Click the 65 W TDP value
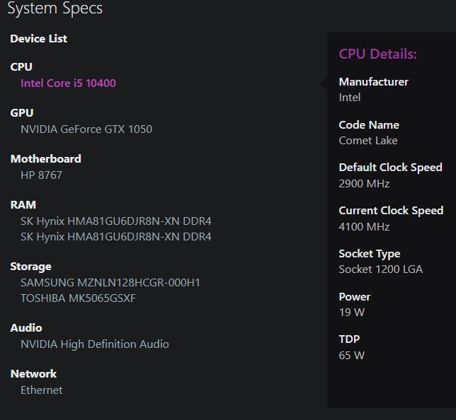The height and width of the screenshot is (420, 456). pyautogui.click(x=352, y=356)
